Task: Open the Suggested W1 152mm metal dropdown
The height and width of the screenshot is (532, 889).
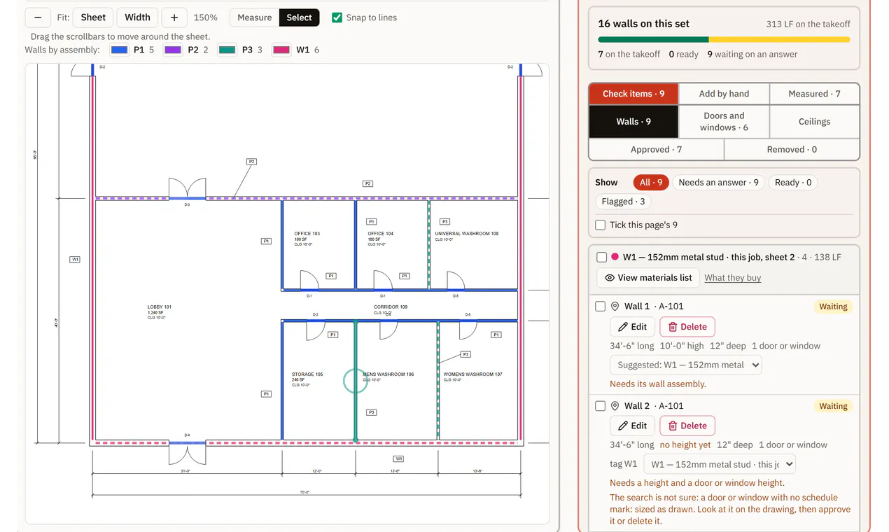Action: tap(685, 365)
